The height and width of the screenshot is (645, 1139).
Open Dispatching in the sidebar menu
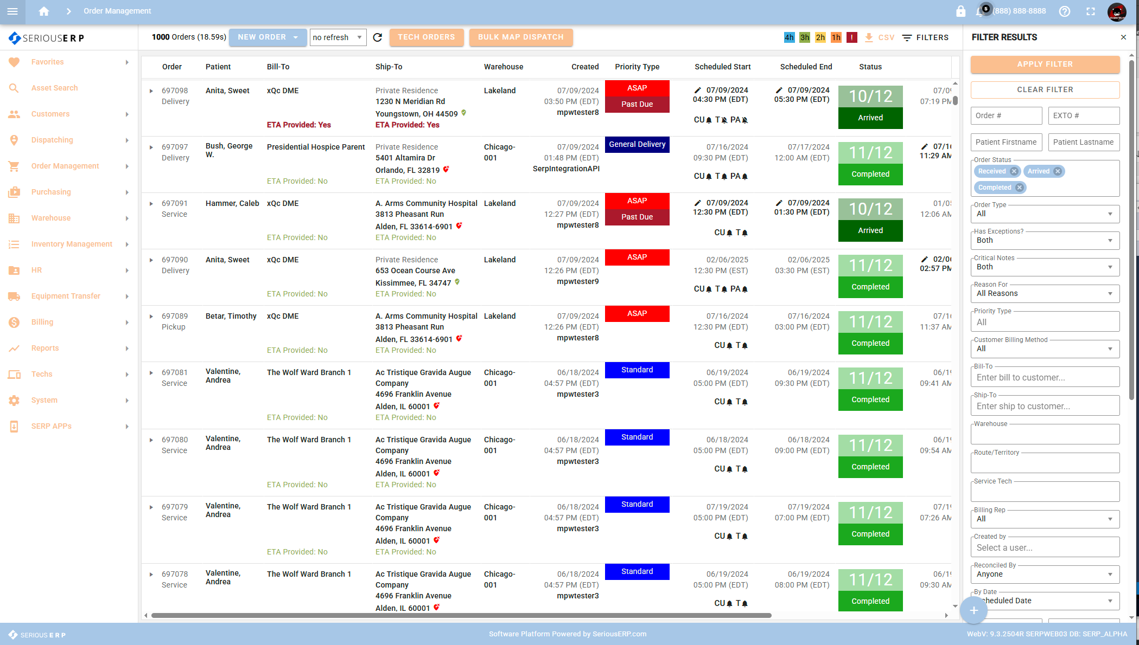coord(52,140)
